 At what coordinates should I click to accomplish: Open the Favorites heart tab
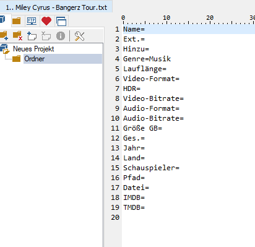point(46,21)
